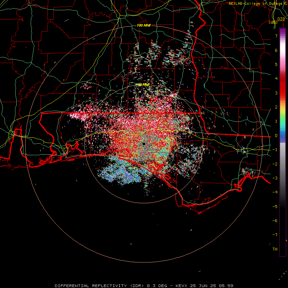The height and width of the screenshot is (288, 288).
Task: Click the 6 value on color scale
Action: [276, 50]
